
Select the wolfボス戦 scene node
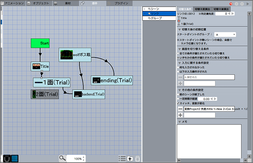[x=75, y=55]
